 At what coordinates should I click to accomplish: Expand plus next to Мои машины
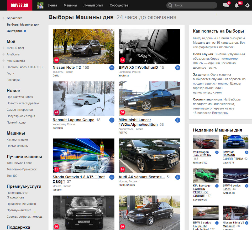pos(3,61)
